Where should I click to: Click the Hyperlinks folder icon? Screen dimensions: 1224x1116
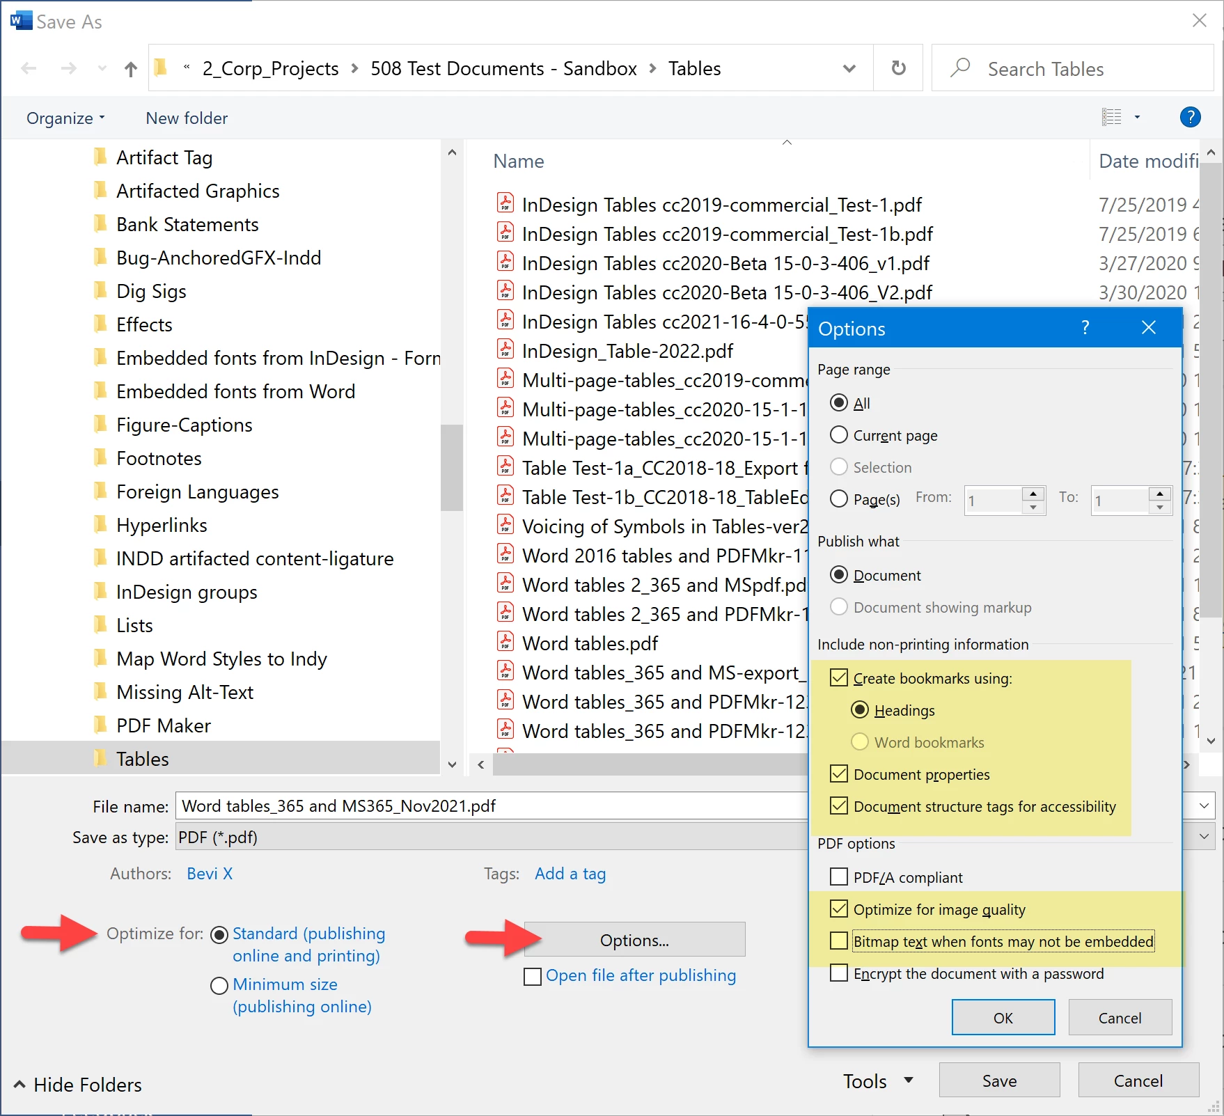click(x=101, y=524)
